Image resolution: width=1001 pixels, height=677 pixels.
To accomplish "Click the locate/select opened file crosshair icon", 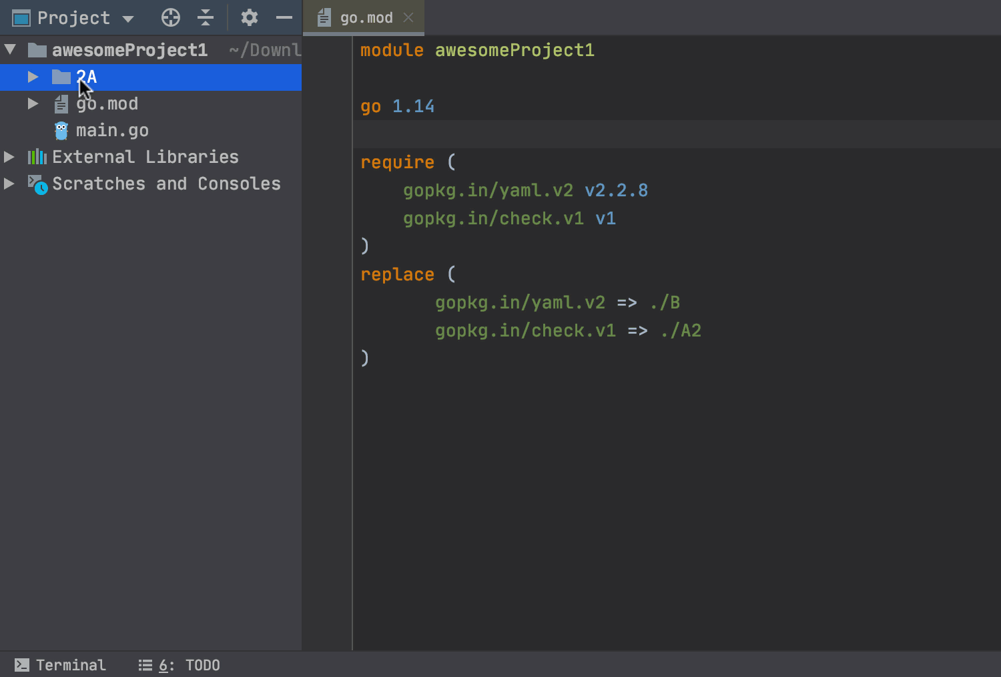I will click(171, 18).
